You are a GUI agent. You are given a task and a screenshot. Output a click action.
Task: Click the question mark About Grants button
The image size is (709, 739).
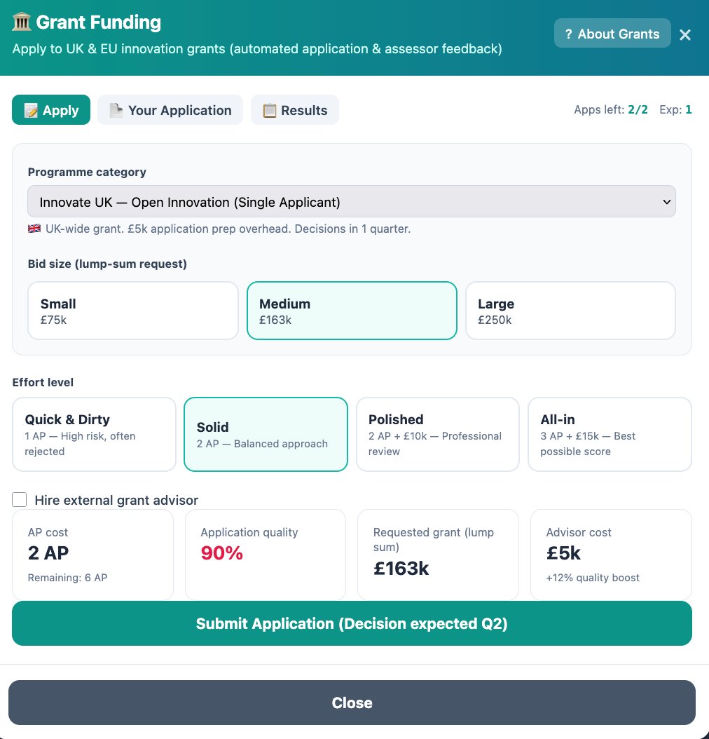point(612,34)
